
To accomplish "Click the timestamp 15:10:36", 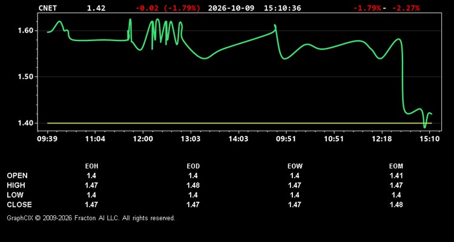I will (x=282, y=8).
